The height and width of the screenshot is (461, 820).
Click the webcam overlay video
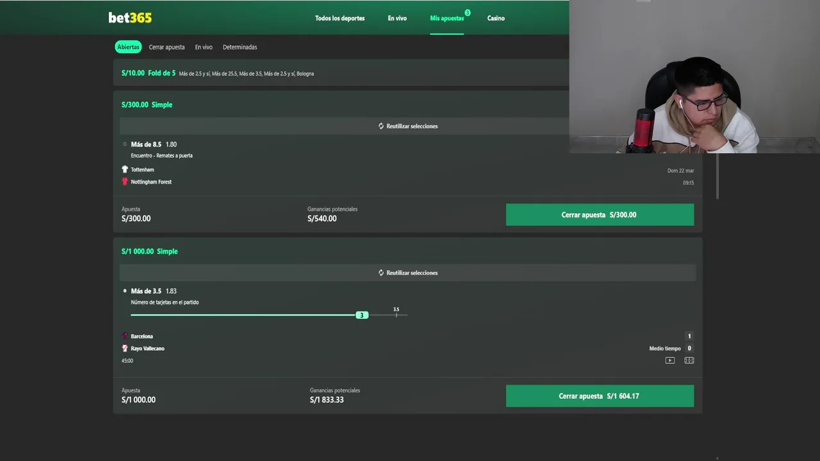(694, 77)
